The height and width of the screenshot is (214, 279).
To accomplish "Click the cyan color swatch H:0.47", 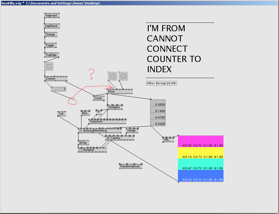I will (201, 164).
